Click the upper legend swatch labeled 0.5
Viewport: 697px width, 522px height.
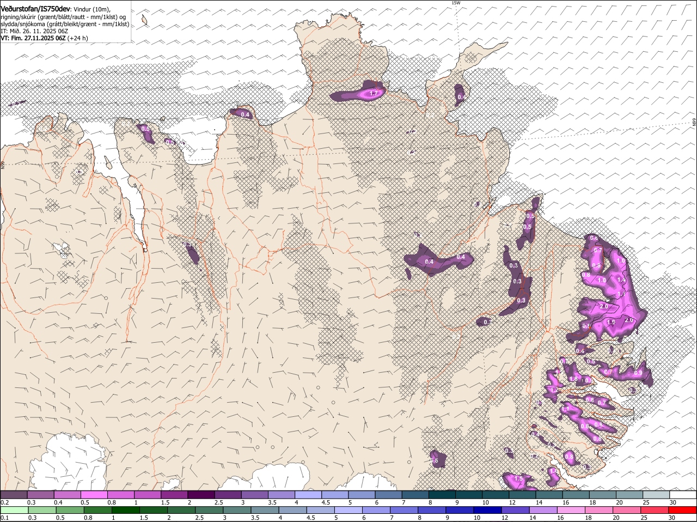pyautogui.click(x=94, y=495)
